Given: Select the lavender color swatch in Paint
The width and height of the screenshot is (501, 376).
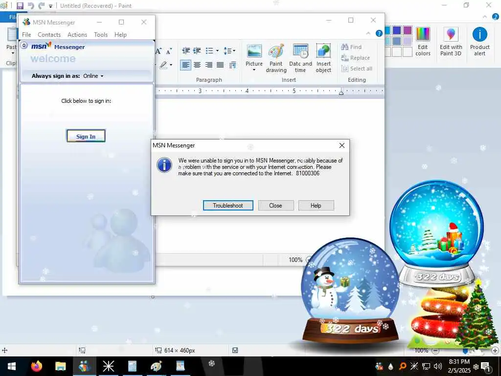Looking at the screenshot, I should [408, 41].
